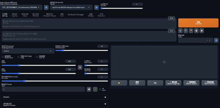Expand the ADetailer section
220x108 pixels.
(55, 97)
